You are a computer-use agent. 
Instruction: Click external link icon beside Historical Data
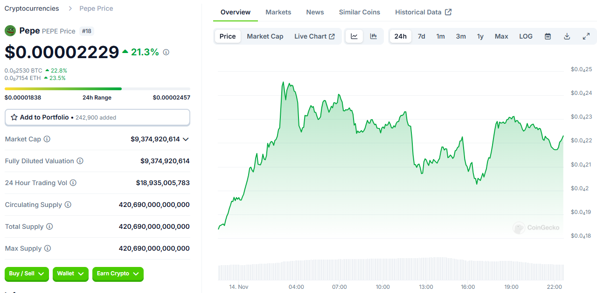(x=448, y=12)
